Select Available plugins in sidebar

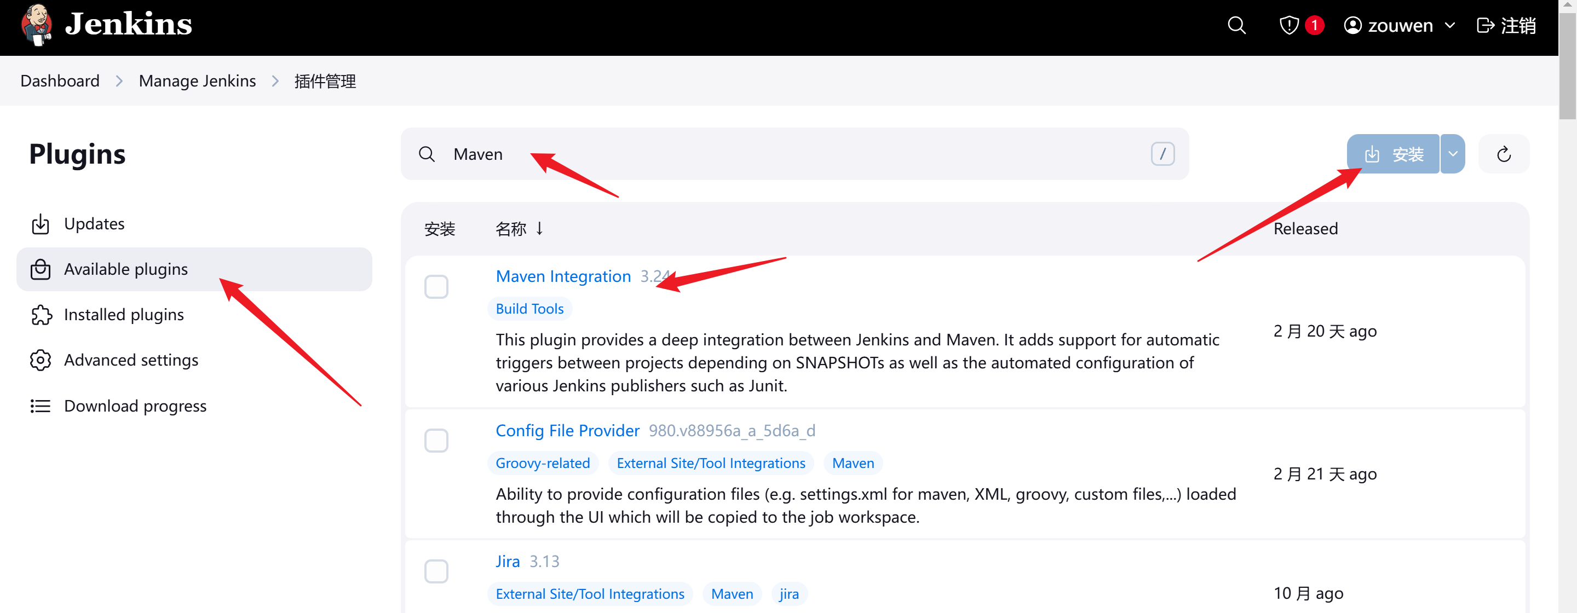(x=194, y=269)
